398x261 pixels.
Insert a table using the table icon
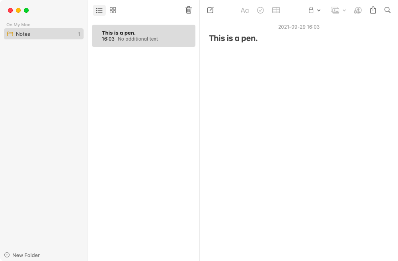(x=276, y=10)
